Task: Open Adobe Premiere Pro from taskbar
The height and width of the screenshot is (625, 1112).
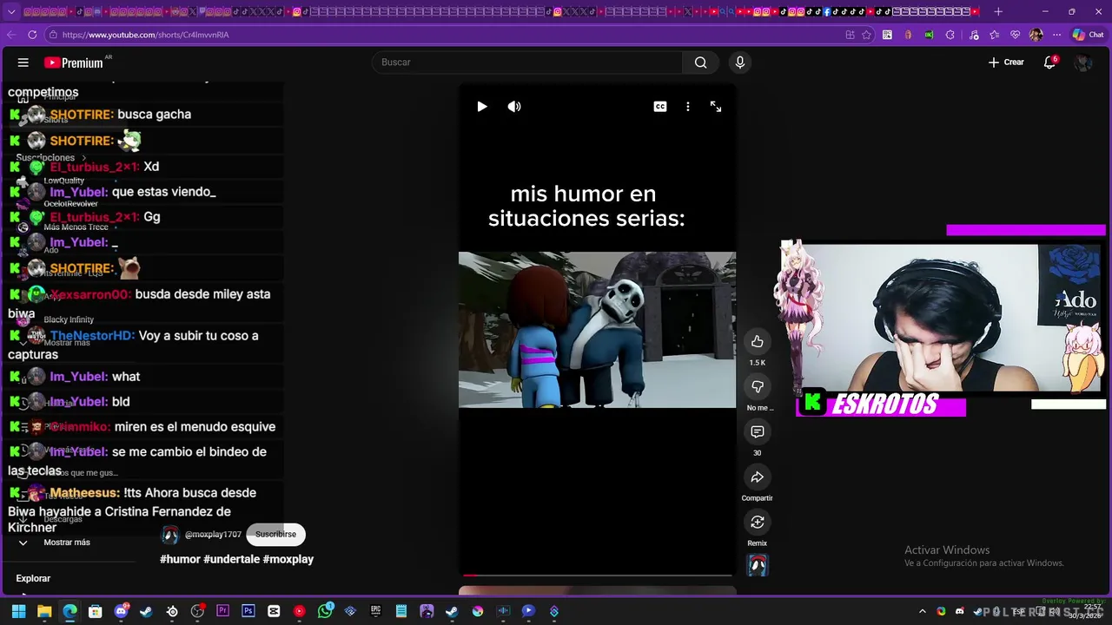Action: [x=222, y=611]
